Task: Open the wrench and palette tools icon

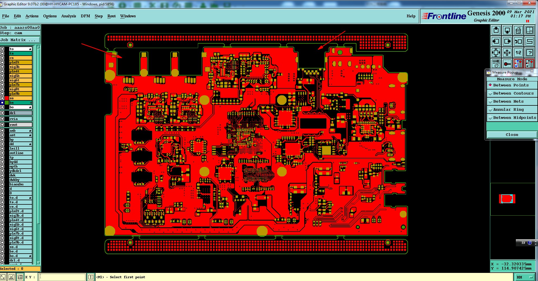Action: tap(496, 64)
